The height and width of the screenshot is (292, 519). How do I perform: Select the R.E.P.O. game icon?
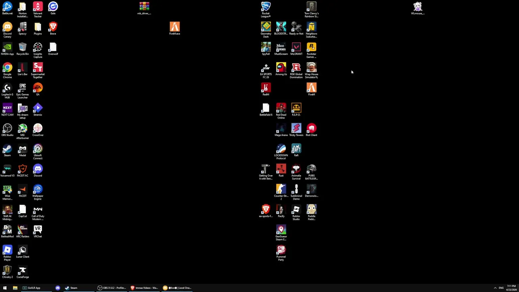tap(296, 110)
